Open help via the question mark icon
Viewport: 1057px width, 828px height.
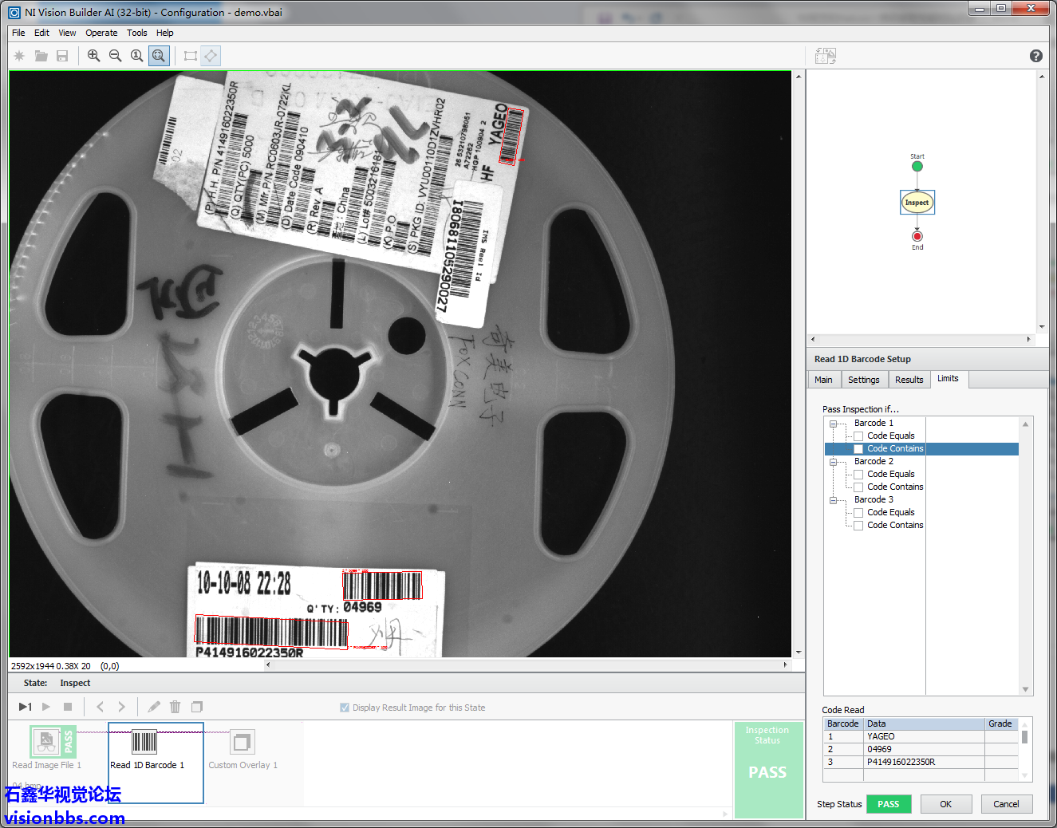1035,56
